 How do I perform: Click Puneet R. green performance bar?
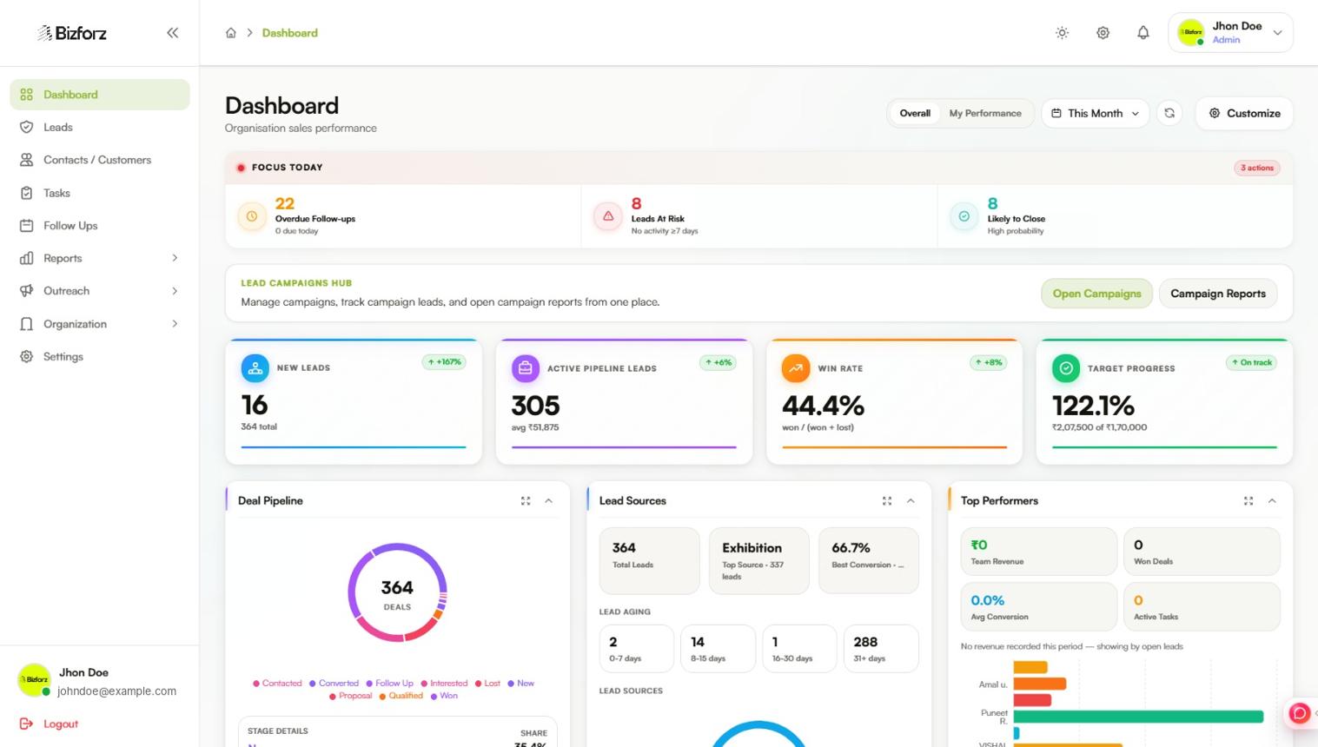1138,717
